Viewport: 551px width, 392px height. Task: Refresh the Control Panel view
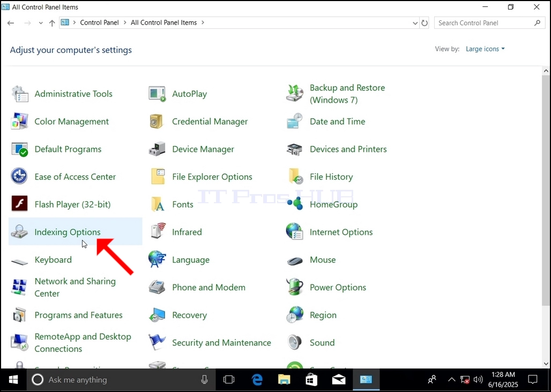pos(425,23)
